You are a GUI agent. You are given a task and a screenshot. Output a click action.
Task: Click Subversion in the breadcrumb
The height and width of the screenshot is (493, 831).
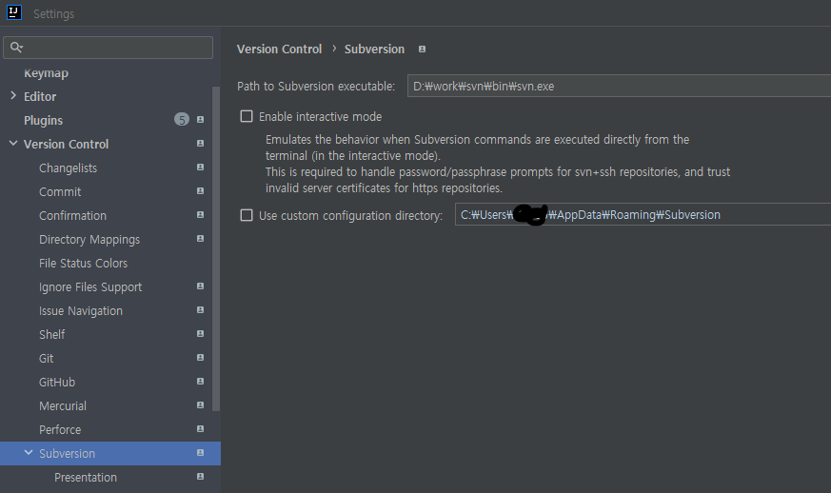(x=374, y=49)
